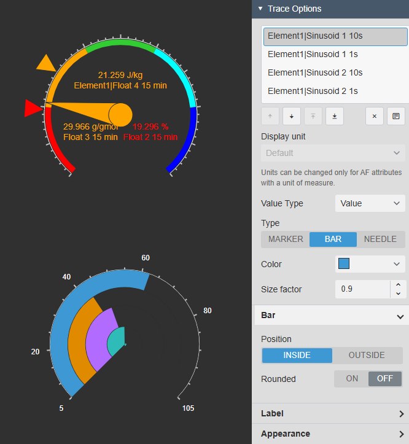
Task: Decrease Size factor with down arrow
Action: pyautogui.click(x=398, y=294)
